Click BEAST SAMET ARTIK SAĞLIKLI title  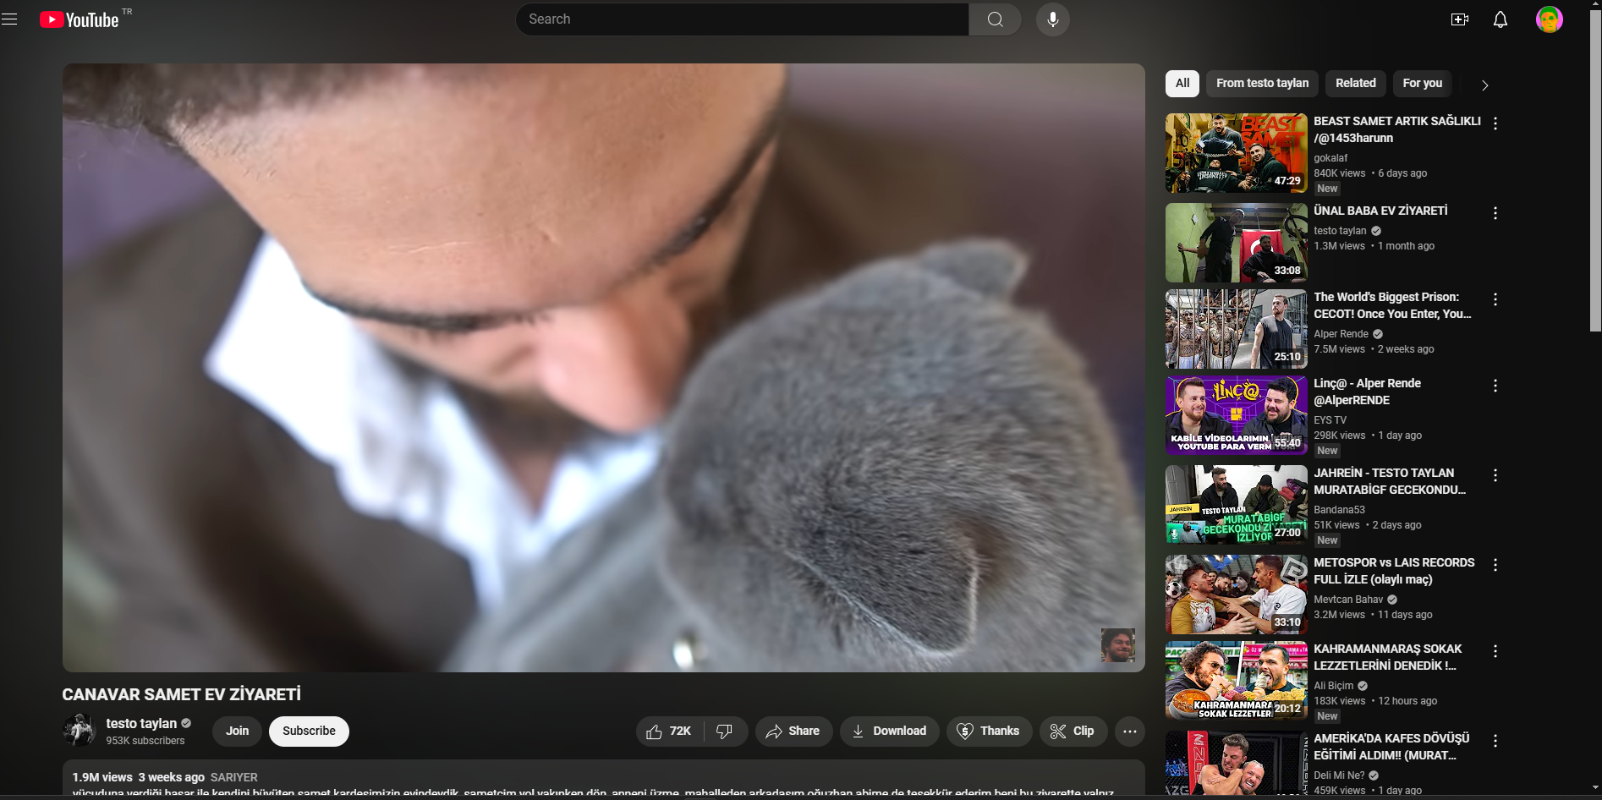click(x=1396, y=129)
